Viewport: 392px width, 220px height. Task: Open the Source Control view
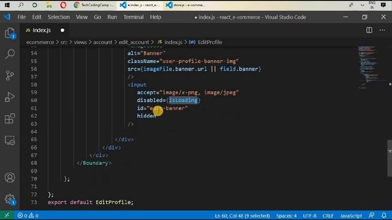point(10,75)
